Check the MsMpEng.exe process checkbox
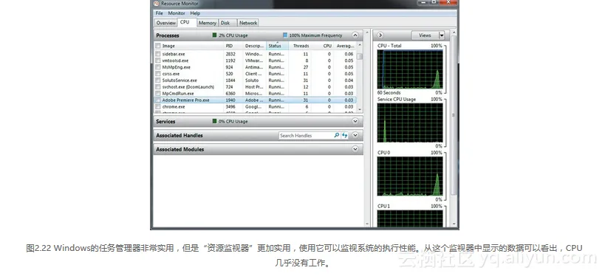 click(158, 67)
